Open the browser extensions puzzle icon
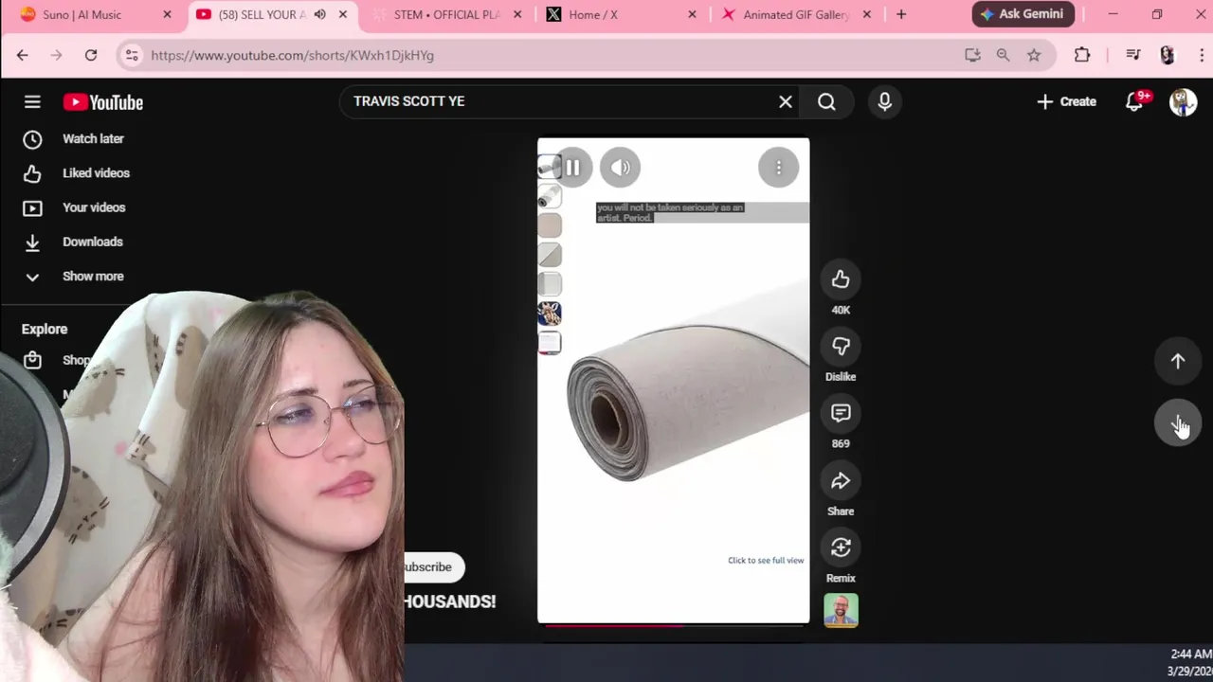The height and width of the screenshot is (682, 1213). coord(1082,55)
